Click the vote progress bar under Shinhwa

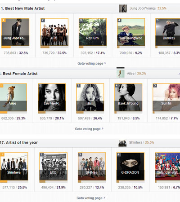(x=14, y=182)
